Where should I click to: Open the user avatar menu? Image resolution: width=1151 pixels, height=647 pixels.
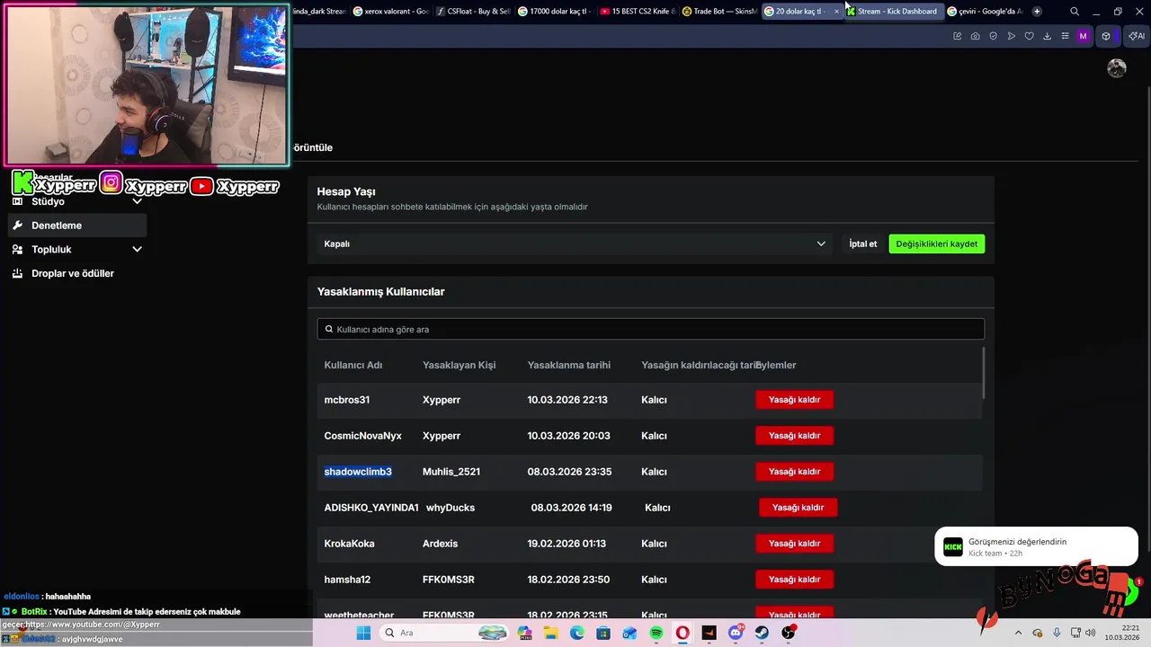pos(1117,68)
